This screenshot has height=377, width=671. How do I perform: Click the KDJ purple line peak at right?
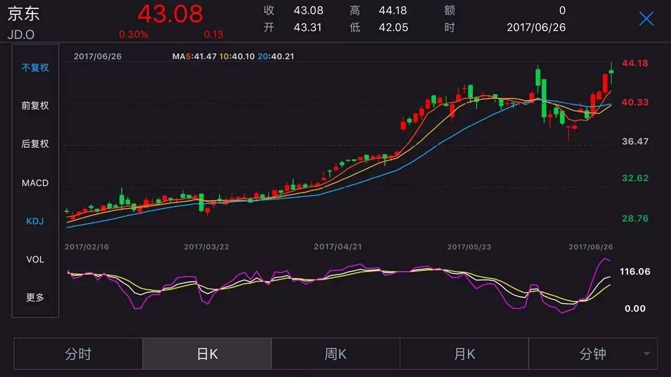click(604, 258)
